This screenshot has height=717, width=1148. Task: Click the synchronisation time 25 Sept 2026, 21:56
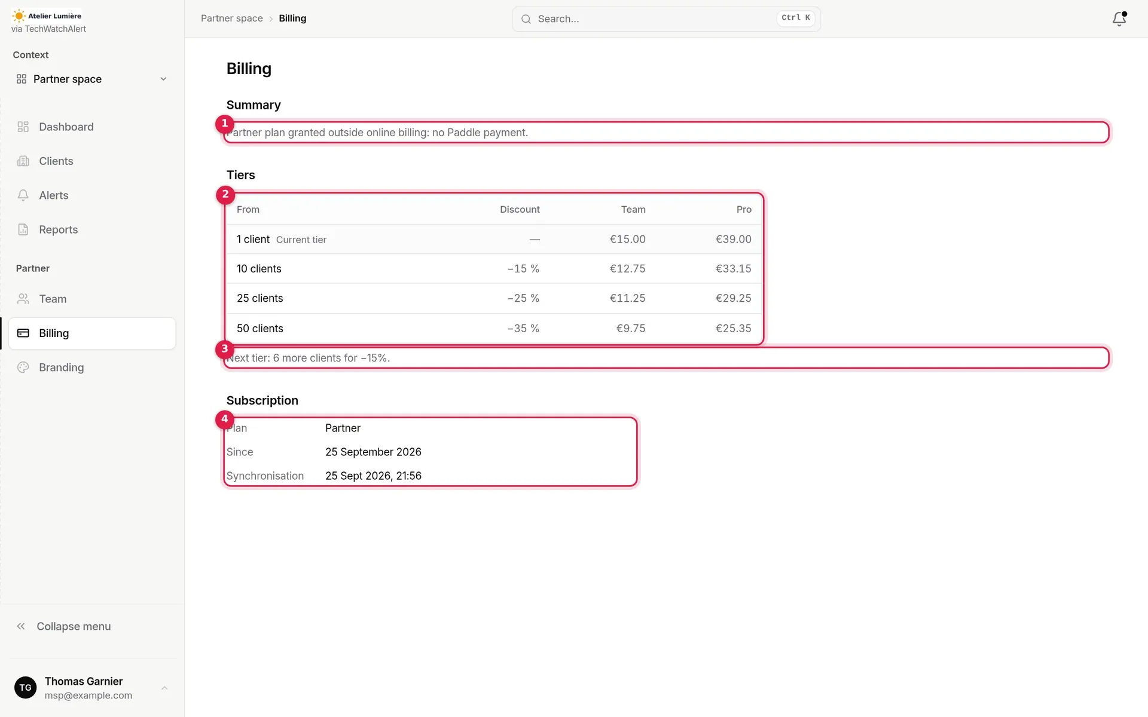point(373,476)
